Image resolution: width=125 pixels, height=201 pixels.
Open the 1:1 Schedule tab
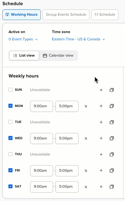[x=105, y=15]
